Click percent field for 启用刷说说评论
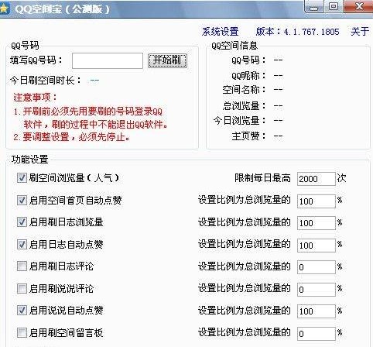The height and width of the screenshot is (347, 373). pos(317,290)
